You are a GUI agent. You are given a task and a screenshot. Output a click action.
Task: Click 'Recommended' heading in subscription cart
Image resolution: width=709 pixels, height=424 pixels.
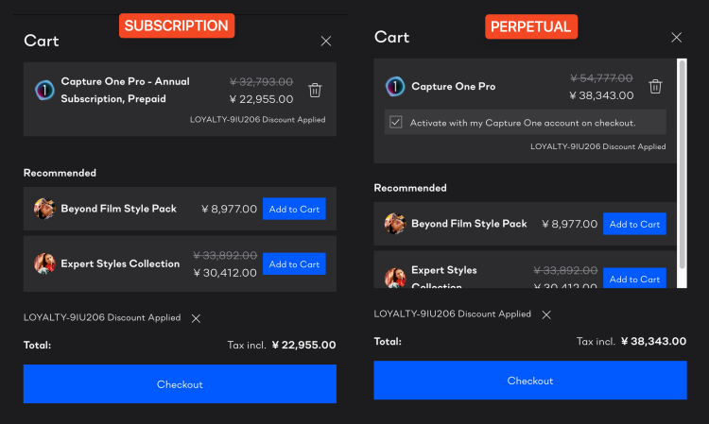[60, 173]
